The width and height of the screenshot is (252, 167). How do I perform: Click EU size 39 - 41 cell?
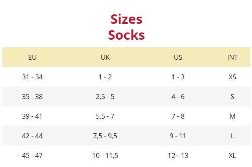point(32,116)
